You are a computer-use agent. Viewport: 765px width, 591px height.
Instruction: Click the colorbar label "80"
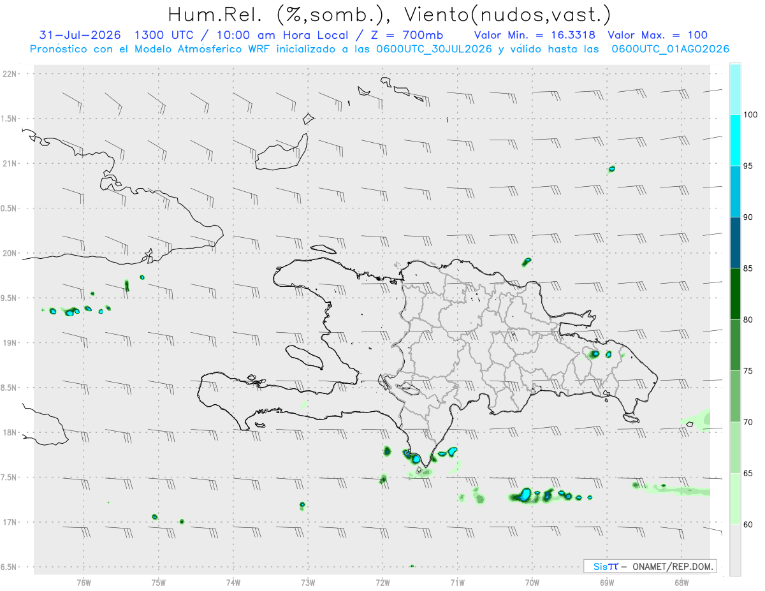[x=748, y=319]
